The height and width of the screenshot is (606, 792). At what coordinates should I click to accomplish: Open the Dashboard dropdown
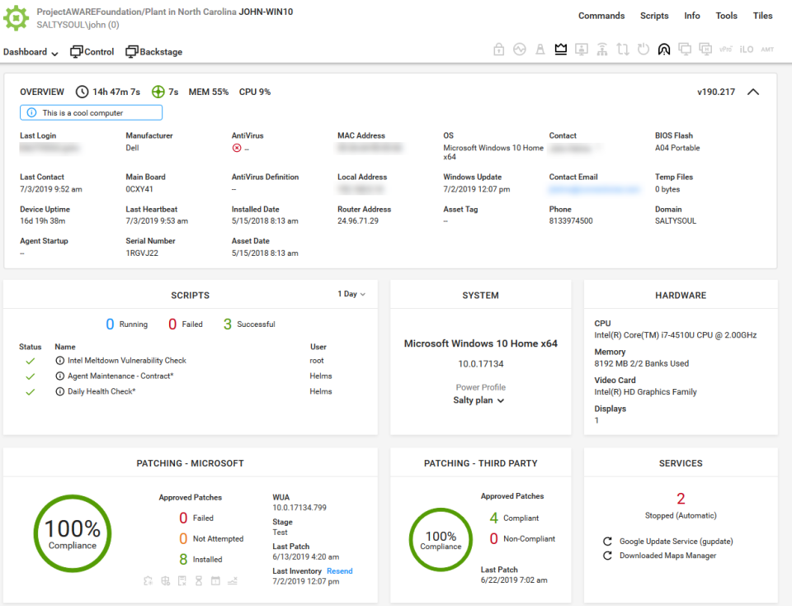(x=31, y=51)
